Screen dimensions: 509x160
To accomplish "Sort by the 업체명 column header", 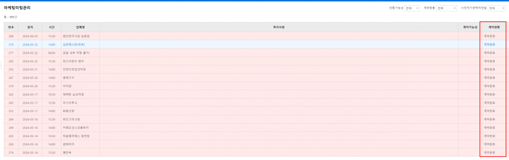I will [80, 27].
